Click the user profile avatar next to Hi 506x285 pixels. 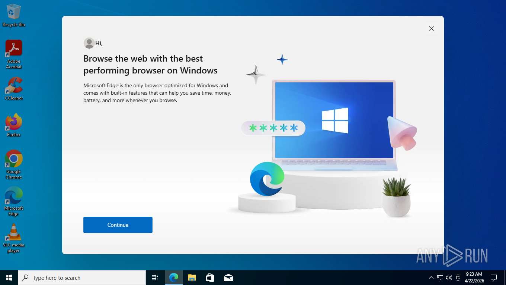click(89, 43)
